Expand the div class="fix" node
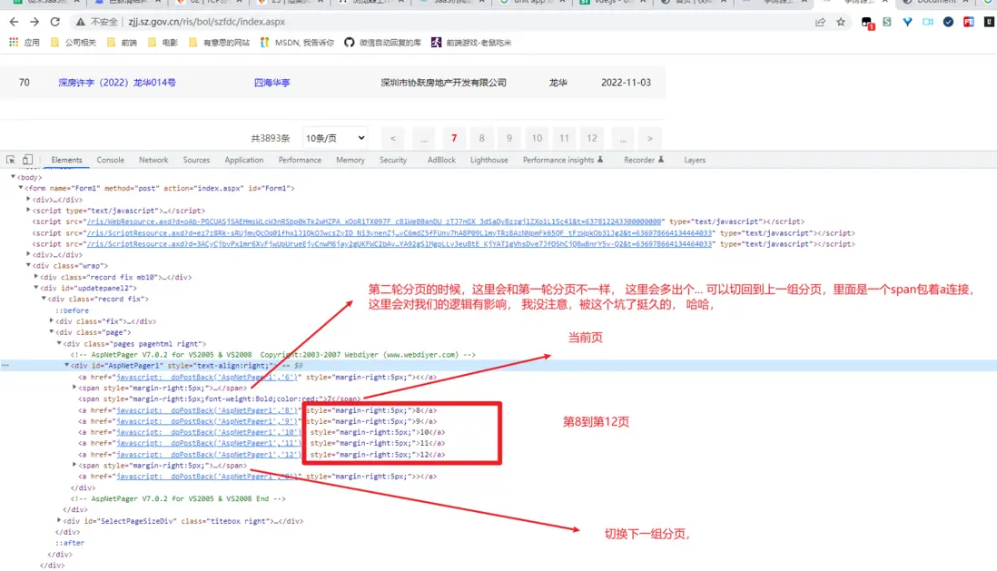Viewport: 997px width, 571px height. (52, 321)
